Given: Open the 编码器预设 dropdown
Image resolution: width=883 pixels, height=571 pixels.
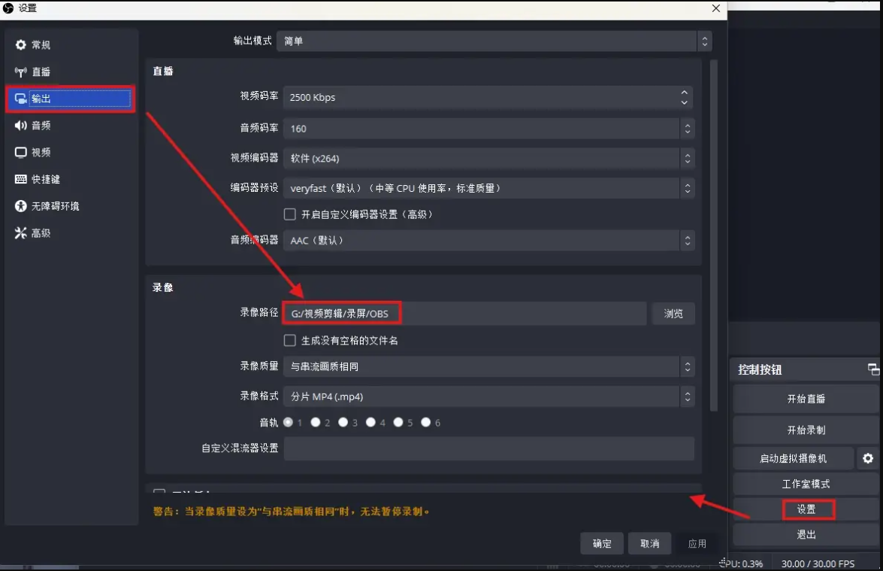Looking at the screenshot, I should click(488, 188).
